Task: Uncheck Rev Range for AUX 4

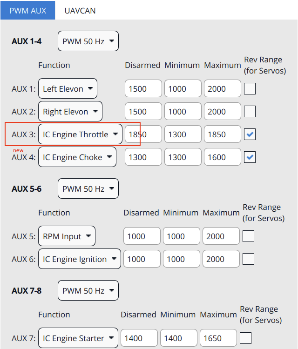Action: coord(250,157)
